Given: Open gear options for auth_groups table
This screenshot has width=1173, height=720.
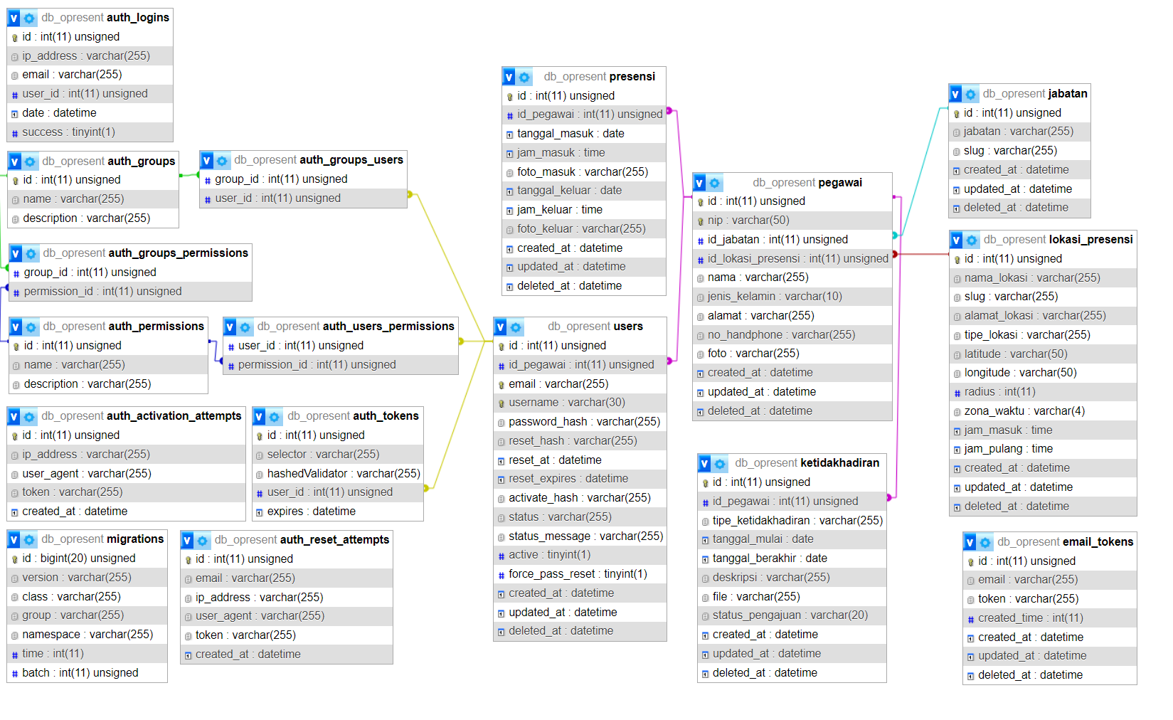Looking at the screenshot, I should pyautogui.click(x=30, y=162).
